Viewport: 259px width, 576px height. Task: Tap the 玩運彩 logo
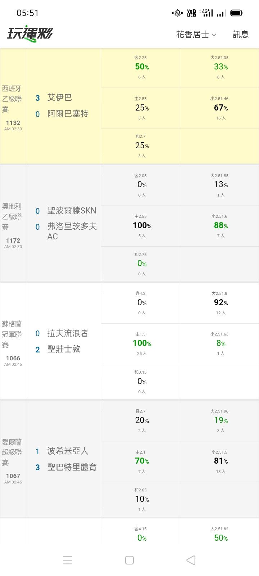(x=30, y=34)
